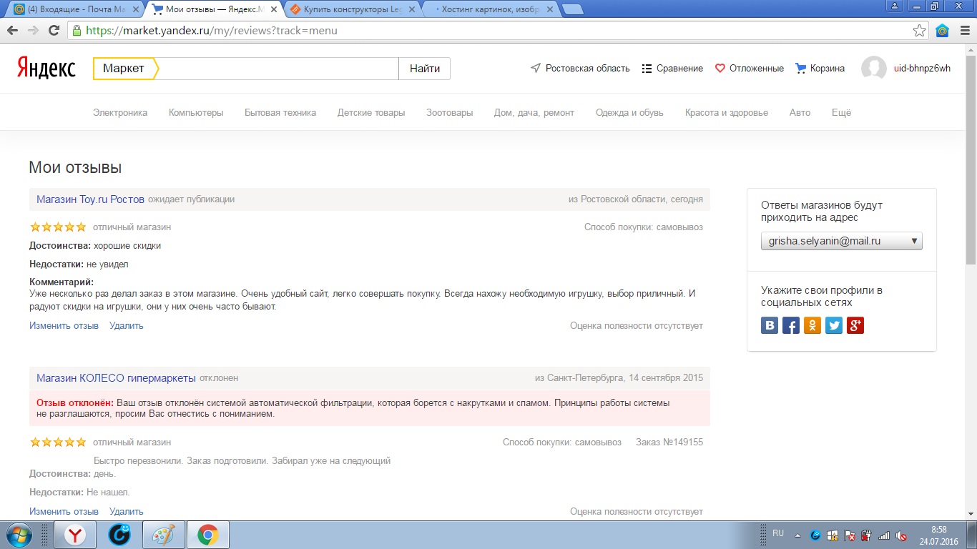
Task: Open the Магазин Toy.ru Ростов link
Action: 90,199
